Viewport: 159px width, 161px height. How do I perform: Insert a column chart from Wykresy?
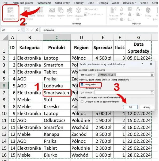click(122, 9)
